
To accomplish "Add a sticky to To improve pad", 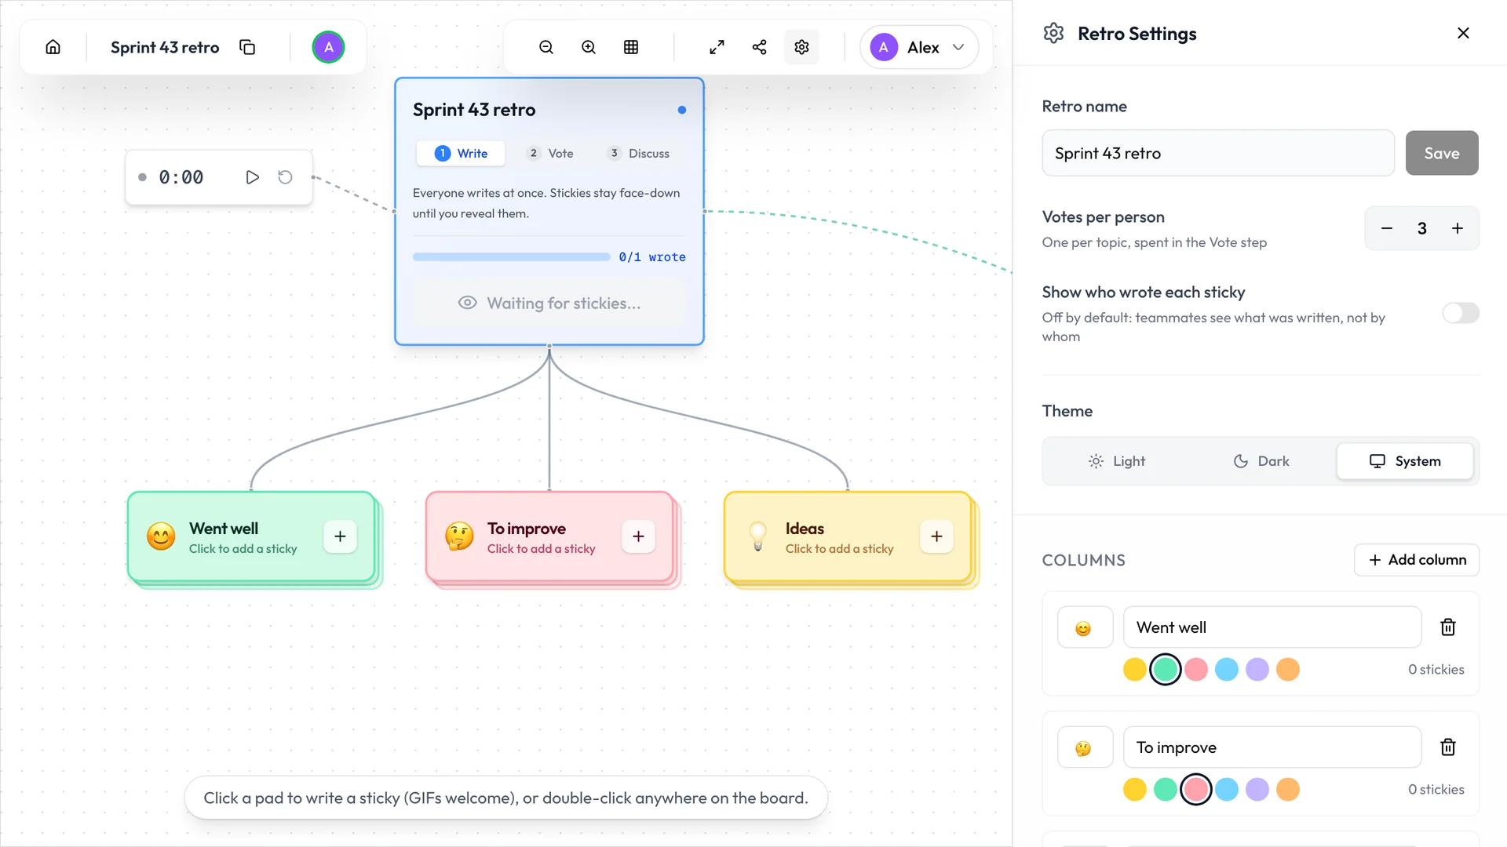I will 638,536.
